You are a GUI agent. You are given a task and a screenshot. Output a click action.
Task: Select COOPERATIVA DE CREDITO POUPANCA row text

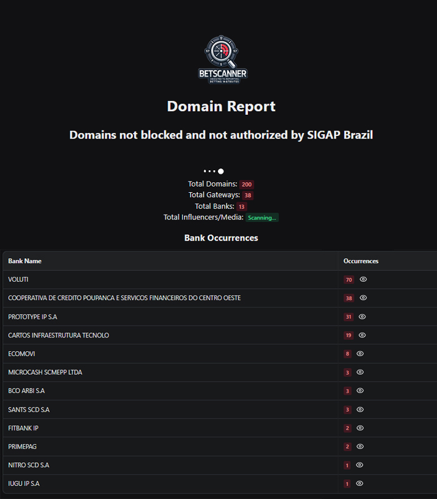point(124,298)
